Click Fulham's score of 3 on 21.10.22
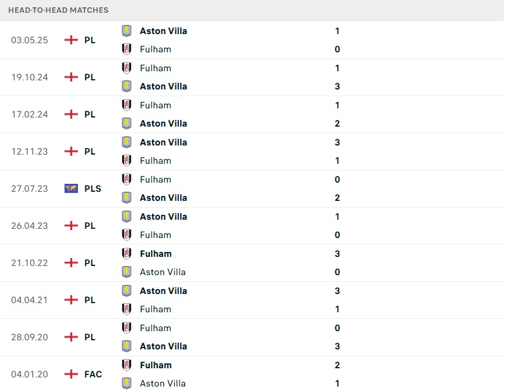This screenshot has height=392, width=512. pyautogui.click(x=337, y=254)
